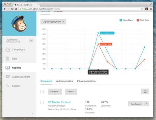156x120 pixels.
Task: Toggle the Click Rate red legend swatch
Action: point(138,20)
